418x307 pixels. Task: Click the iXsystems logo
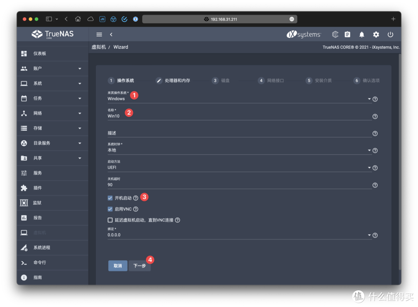tap(304, 34)
